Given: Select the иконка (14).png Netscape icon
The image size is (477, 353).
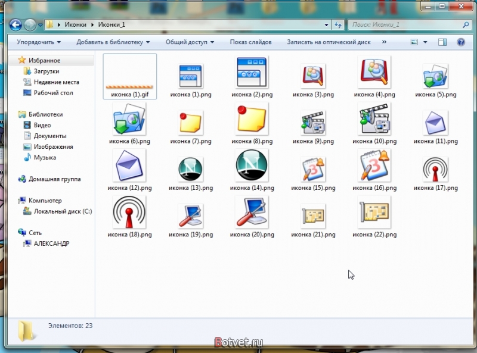Looking at the screenshot, I should pos(252,165).
